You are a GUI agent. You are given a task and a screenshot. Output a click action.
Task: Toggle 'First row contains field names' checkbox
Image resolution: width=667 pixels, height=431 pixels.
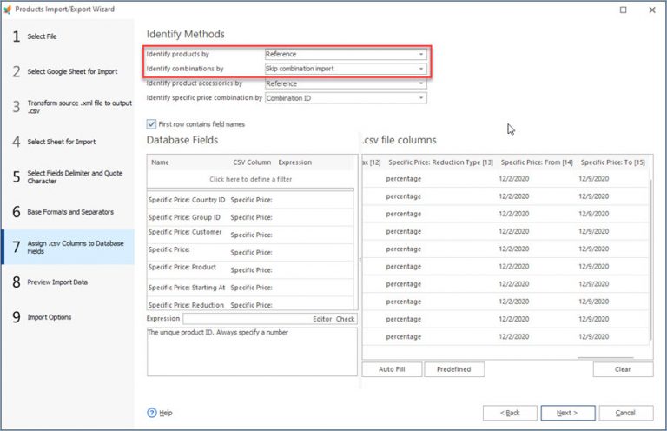click(152, 124)
